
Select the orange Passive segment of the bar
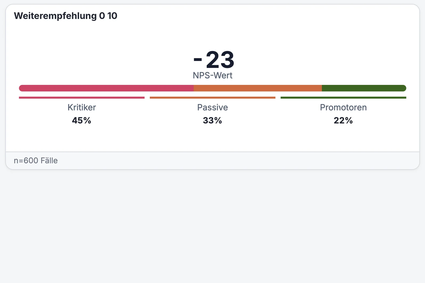click(258, 88)
